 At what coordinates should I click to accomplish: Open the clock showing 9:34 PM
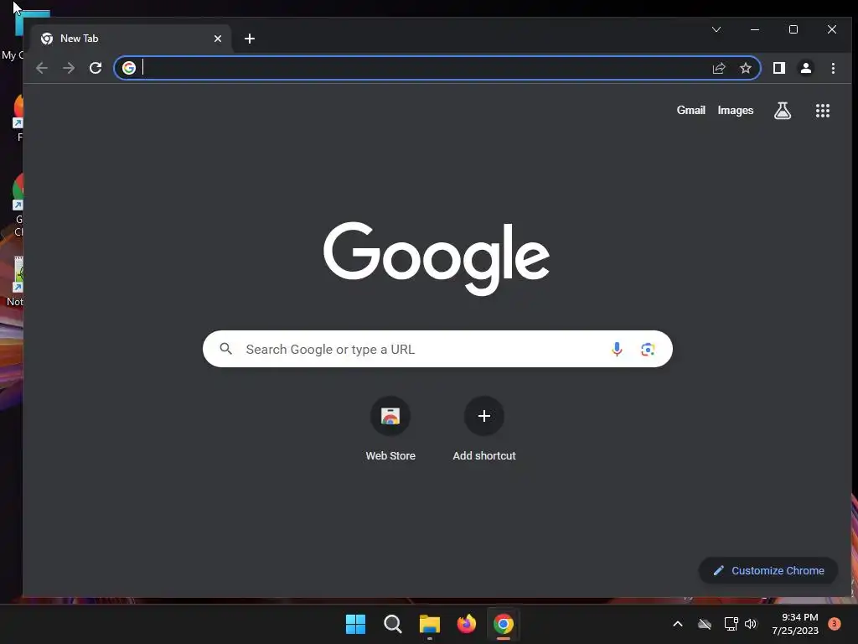pyautogui.click(x=795, y=624)
